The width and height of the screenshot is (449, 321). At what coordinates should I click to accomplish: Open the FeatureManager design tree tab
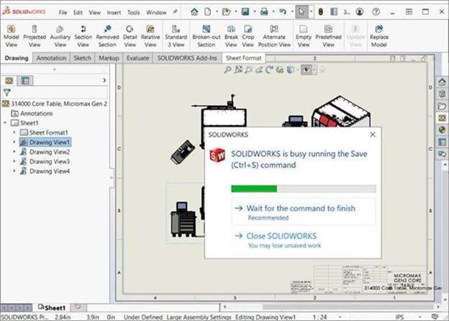9,81
